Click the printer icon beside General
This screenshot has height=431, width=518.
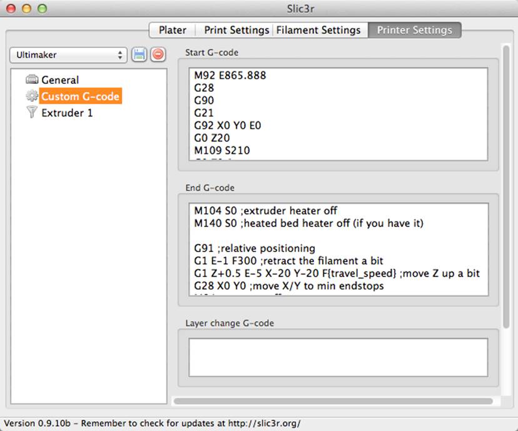[32, 79]
